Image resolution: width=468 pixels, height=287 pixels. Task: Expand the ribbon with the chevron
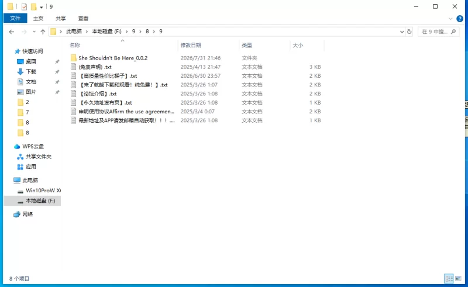[x=450, y=19]
